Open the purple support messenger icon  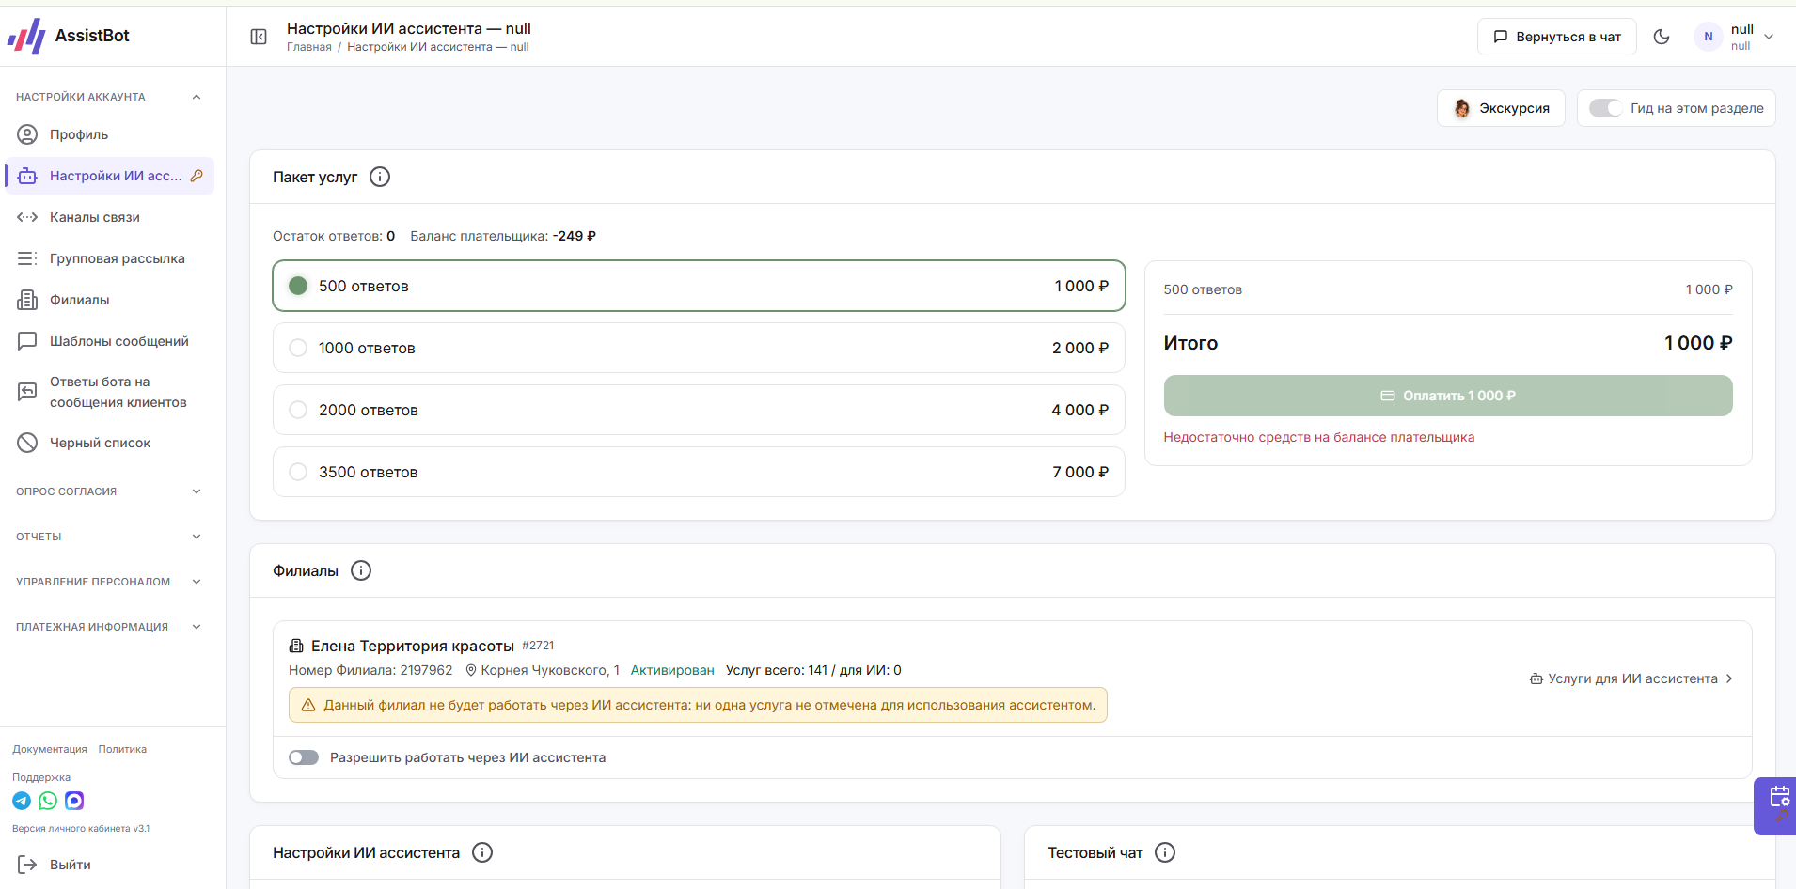(74, 801)
